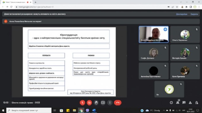Open File Explorer from the taskbar
202x113 pixels.
click(x=74, y=110)
